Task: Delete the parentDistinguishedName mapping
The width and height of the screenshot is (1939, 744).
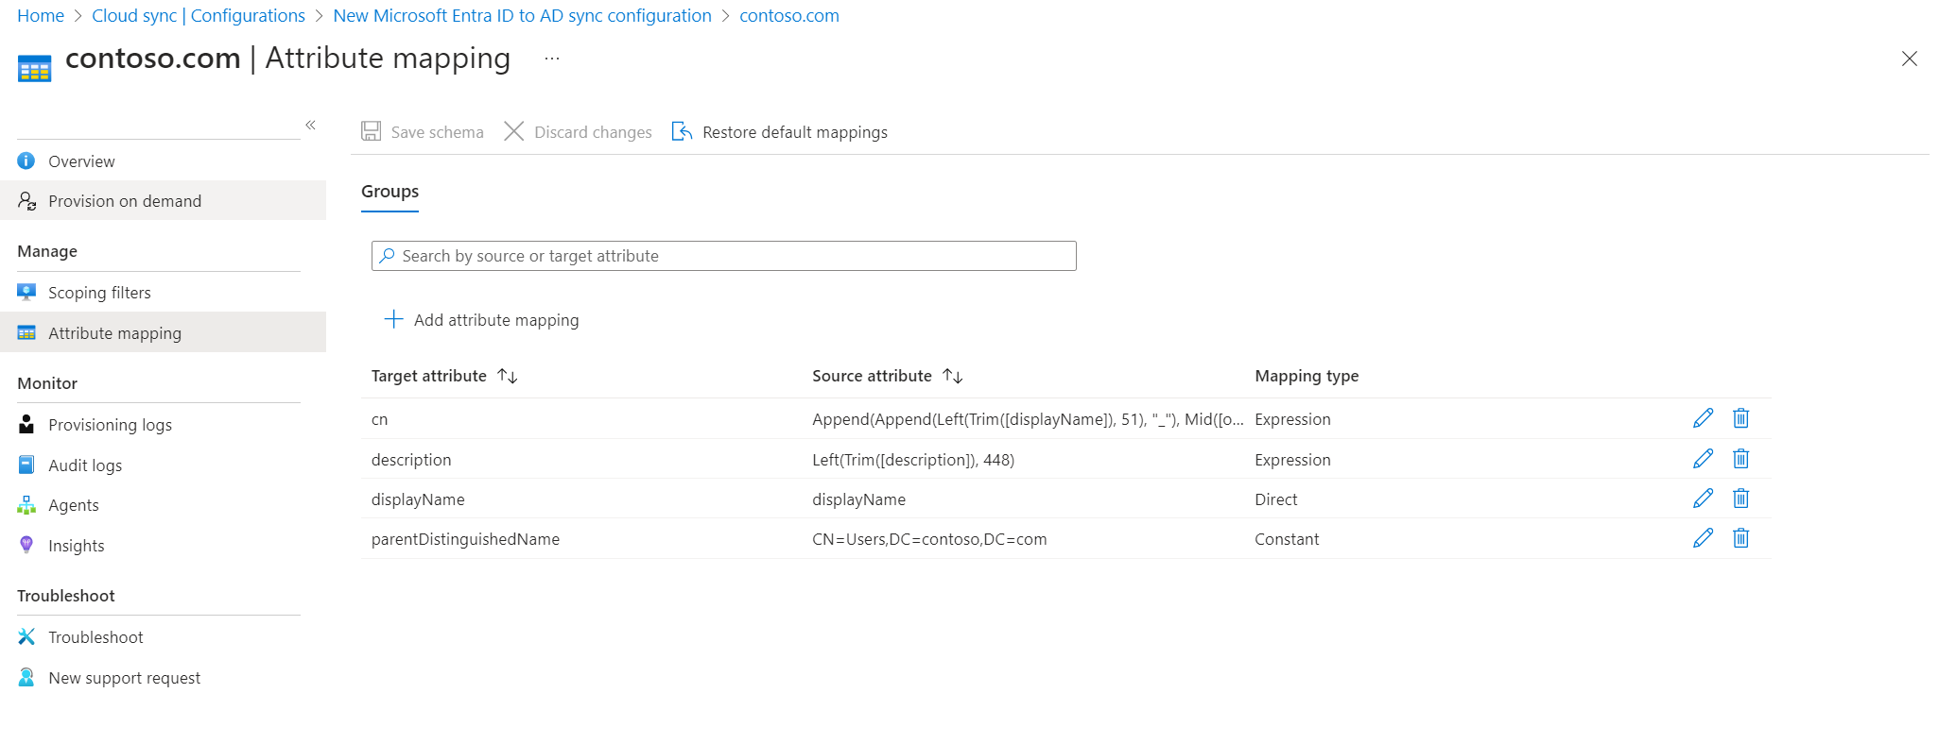Action: tap(1740, 538)
